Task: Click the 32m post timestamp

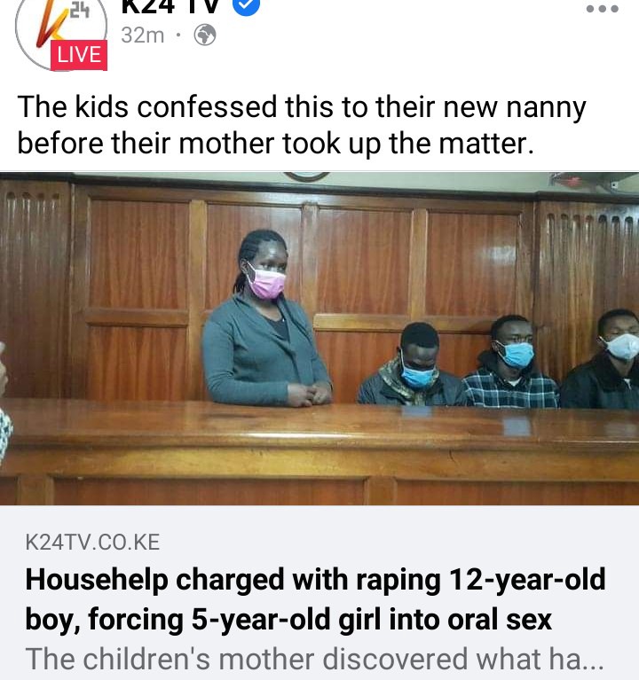Action: coord(142,35)
